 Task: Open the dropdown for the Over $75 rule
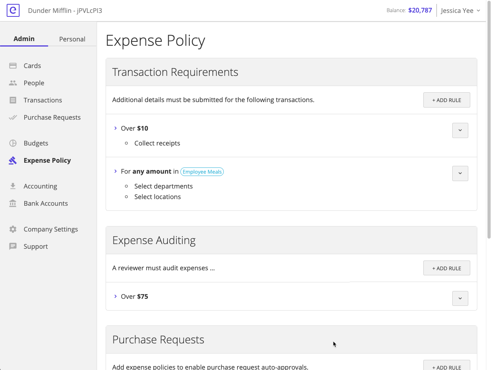click(460, 298)
